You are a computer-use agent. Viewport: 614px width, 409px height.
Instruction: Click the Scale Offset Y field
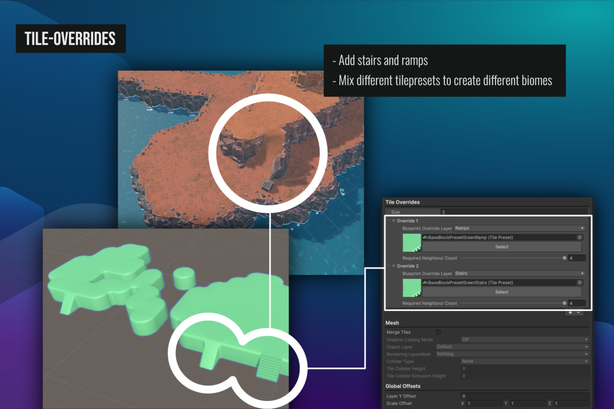(527, 403)
